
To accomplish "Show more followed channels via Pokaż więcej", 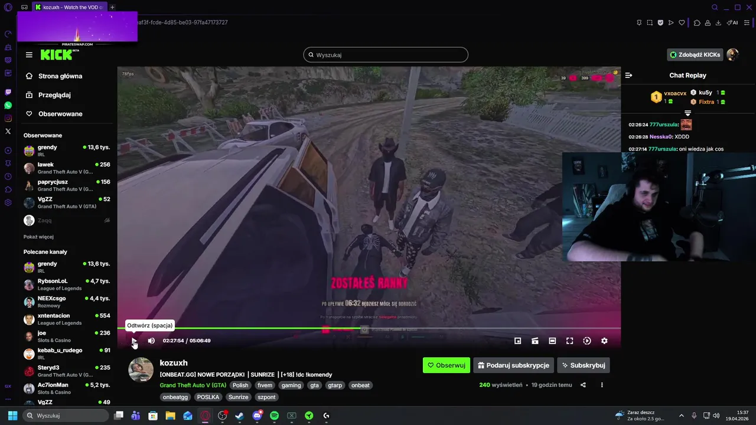I will coord(38,237).
